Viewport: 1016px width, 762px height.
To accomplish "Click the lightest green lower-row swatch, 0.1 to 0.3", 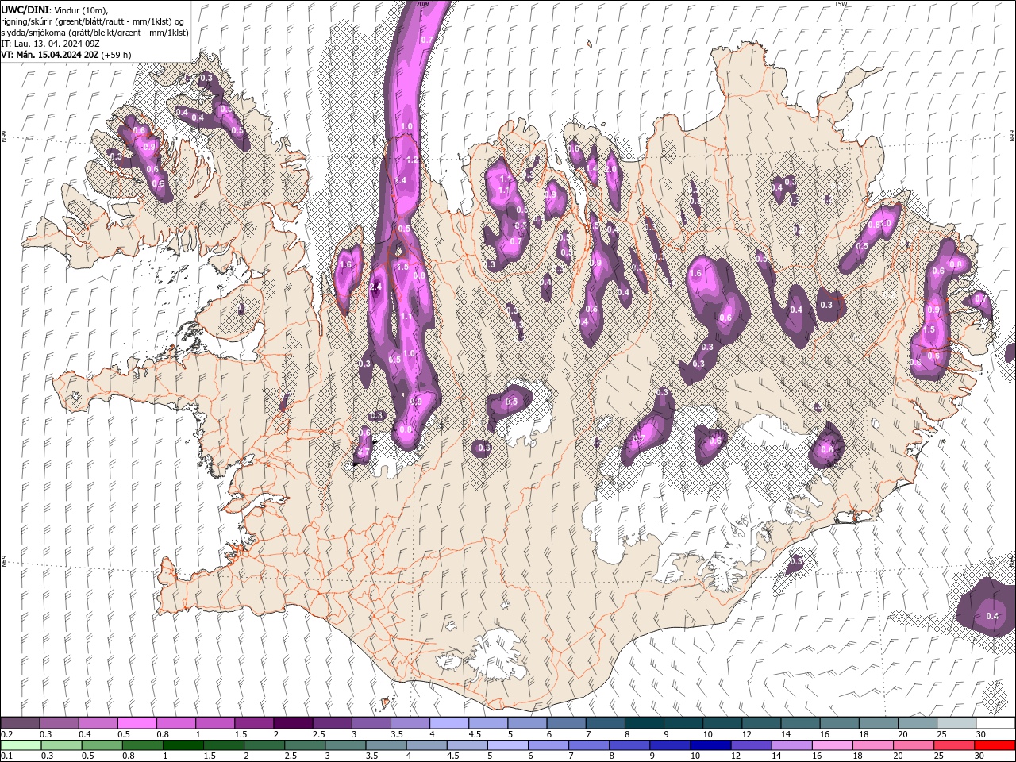I will [21, 745].
